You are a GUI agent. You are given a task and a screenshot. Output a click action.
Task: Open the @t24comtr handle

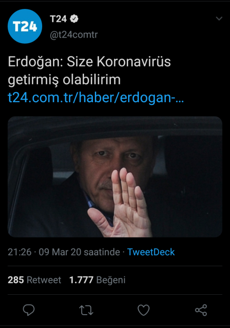point(74,35)
